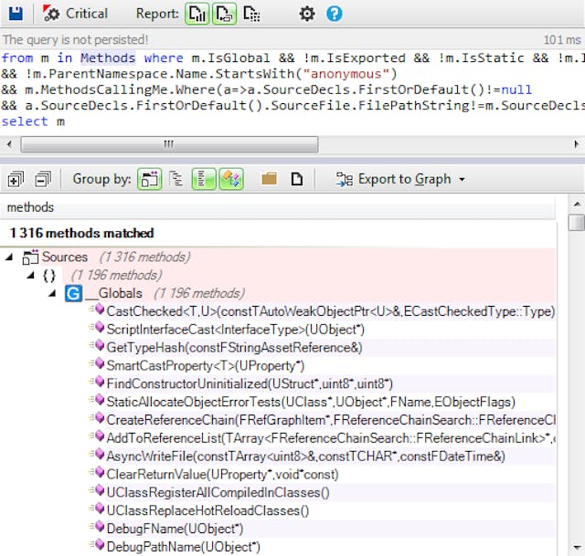
Task: Click the collapse all results icon
Action: (42, 179)
